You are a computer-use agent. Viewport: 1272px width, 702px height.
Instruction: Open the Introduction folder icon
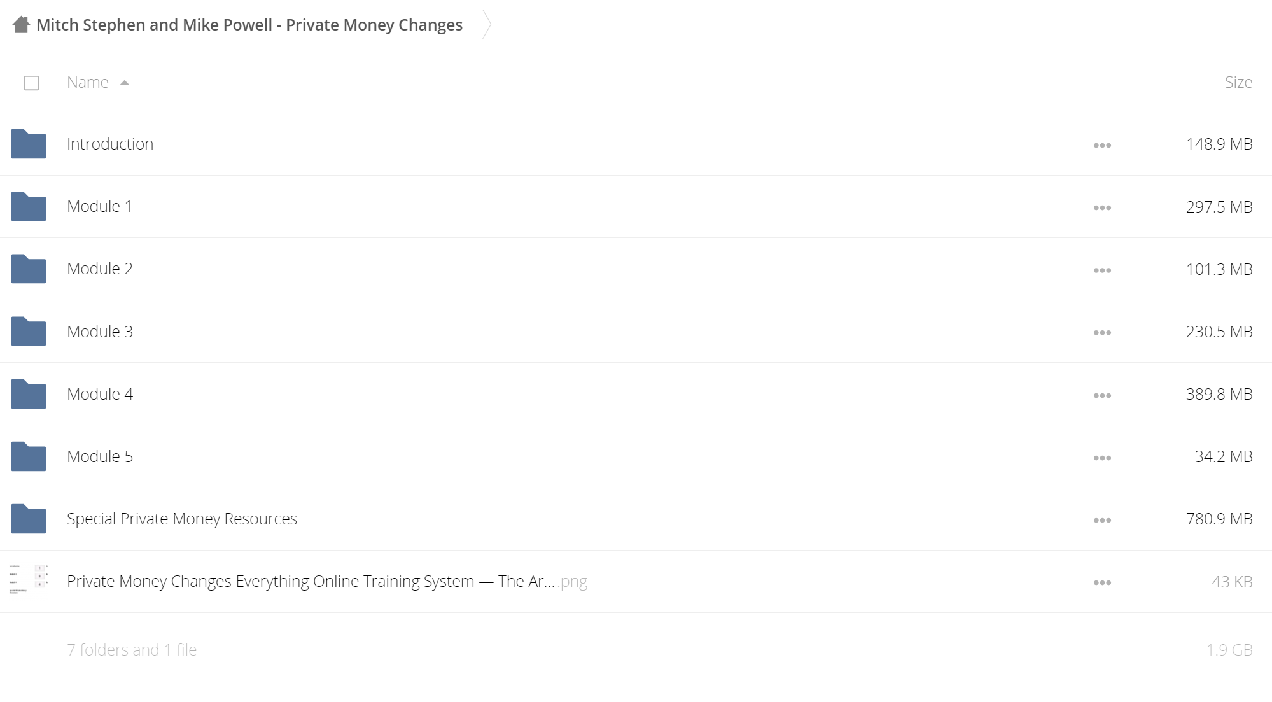29,144
